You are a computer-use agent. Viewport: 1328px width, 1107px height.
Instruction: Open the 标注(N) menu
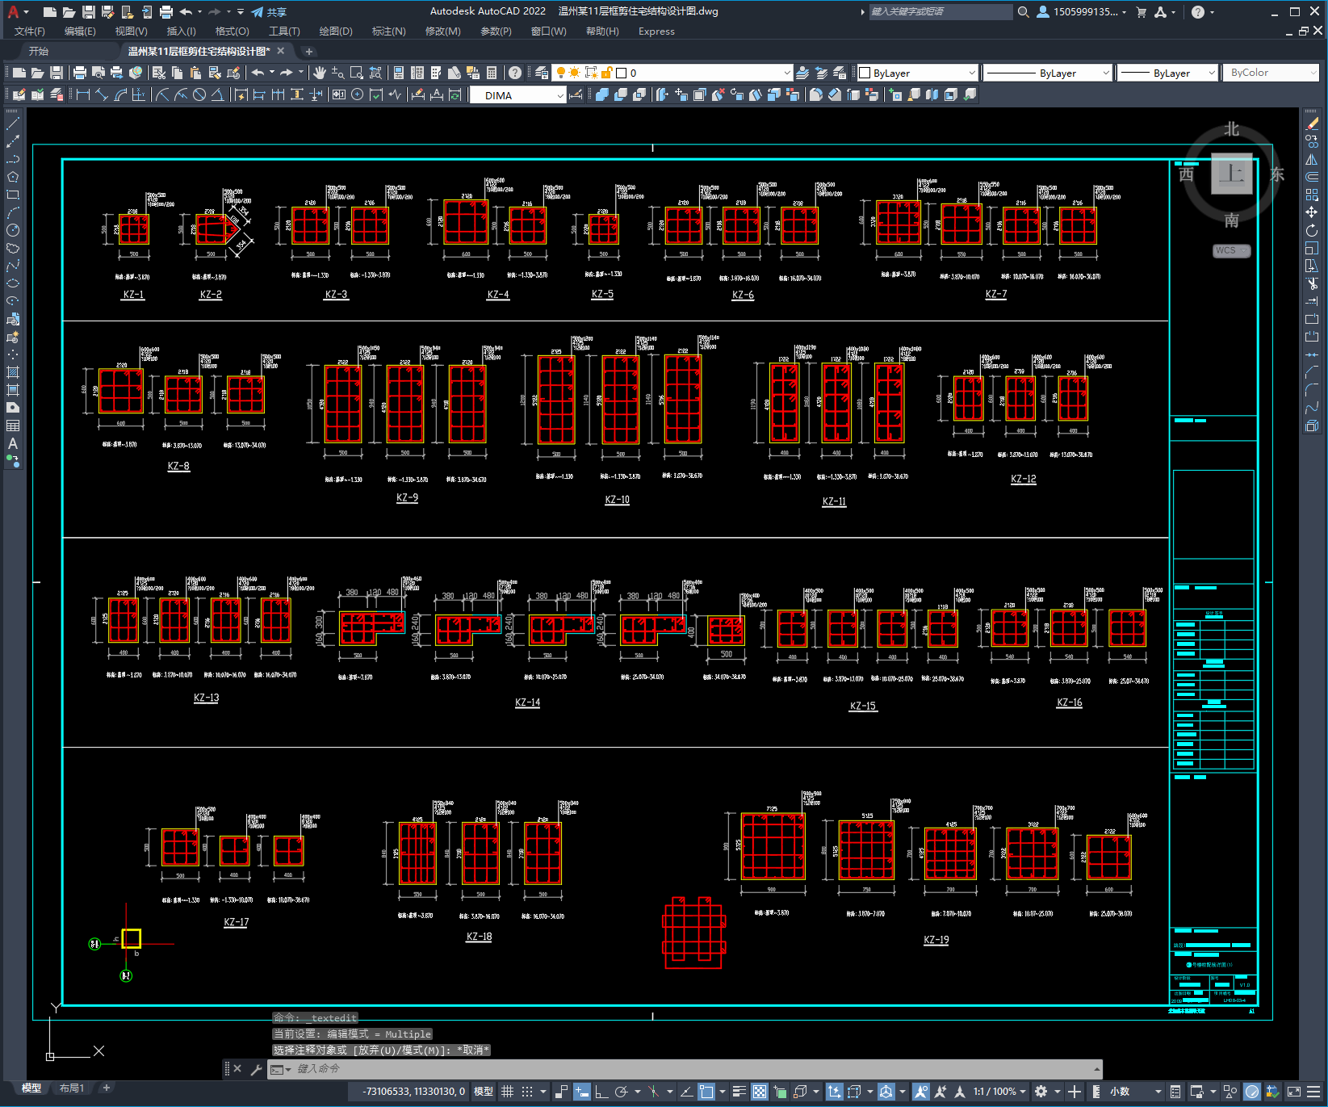pyautogui.click(x=388, y=31)
